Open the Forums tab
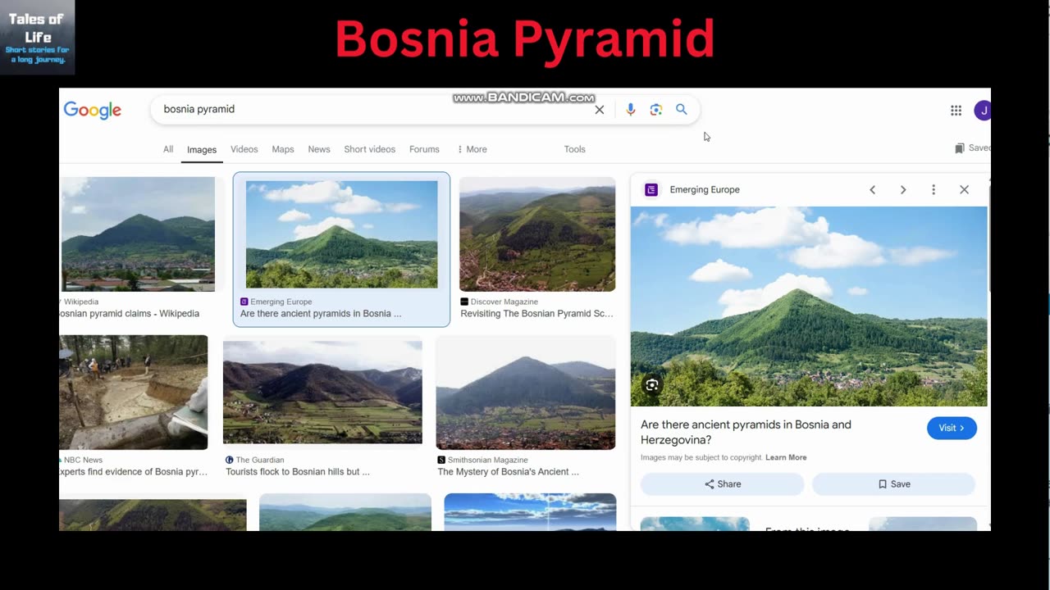This screenshot has width=1050, height=590. point(424,149)
